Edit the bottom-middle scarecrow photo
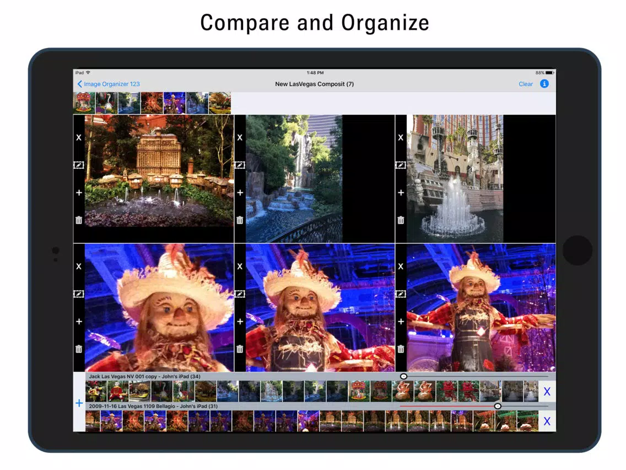The width and height of the screenshot is (626, 470). [240, 294]
